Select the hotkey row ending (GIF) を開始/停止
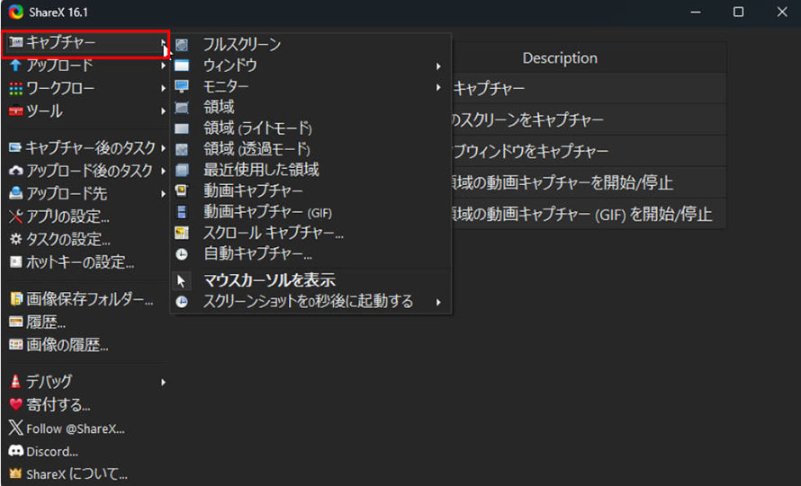Image resolution: width=801 pixels, height=486 pixels. [x=588, y=214]
